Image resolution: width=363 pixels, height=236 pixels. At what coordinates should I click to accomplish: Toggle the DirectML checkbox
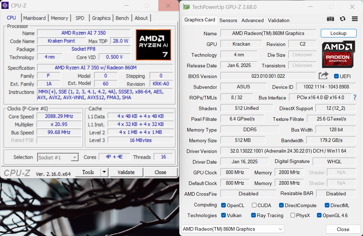(x=327, y=205)
